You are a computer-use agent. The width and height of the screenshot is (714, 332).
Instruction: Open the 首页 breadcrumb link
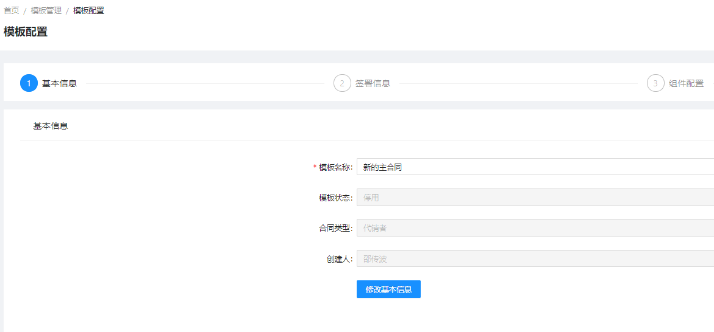[x=12, y=10]
